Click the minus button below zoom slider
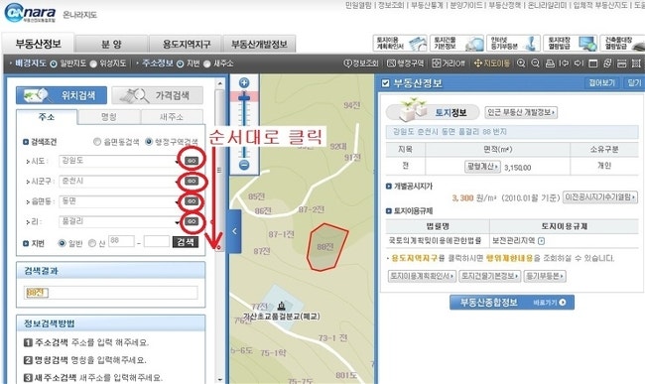The image size is (645, 384). (244, 166)
